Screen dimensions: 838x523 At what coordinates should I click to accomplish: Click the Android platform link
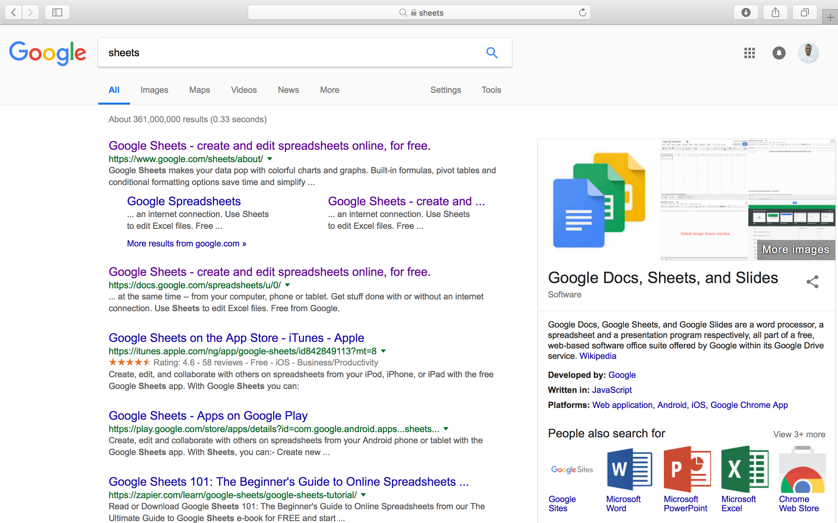point(672,405)
